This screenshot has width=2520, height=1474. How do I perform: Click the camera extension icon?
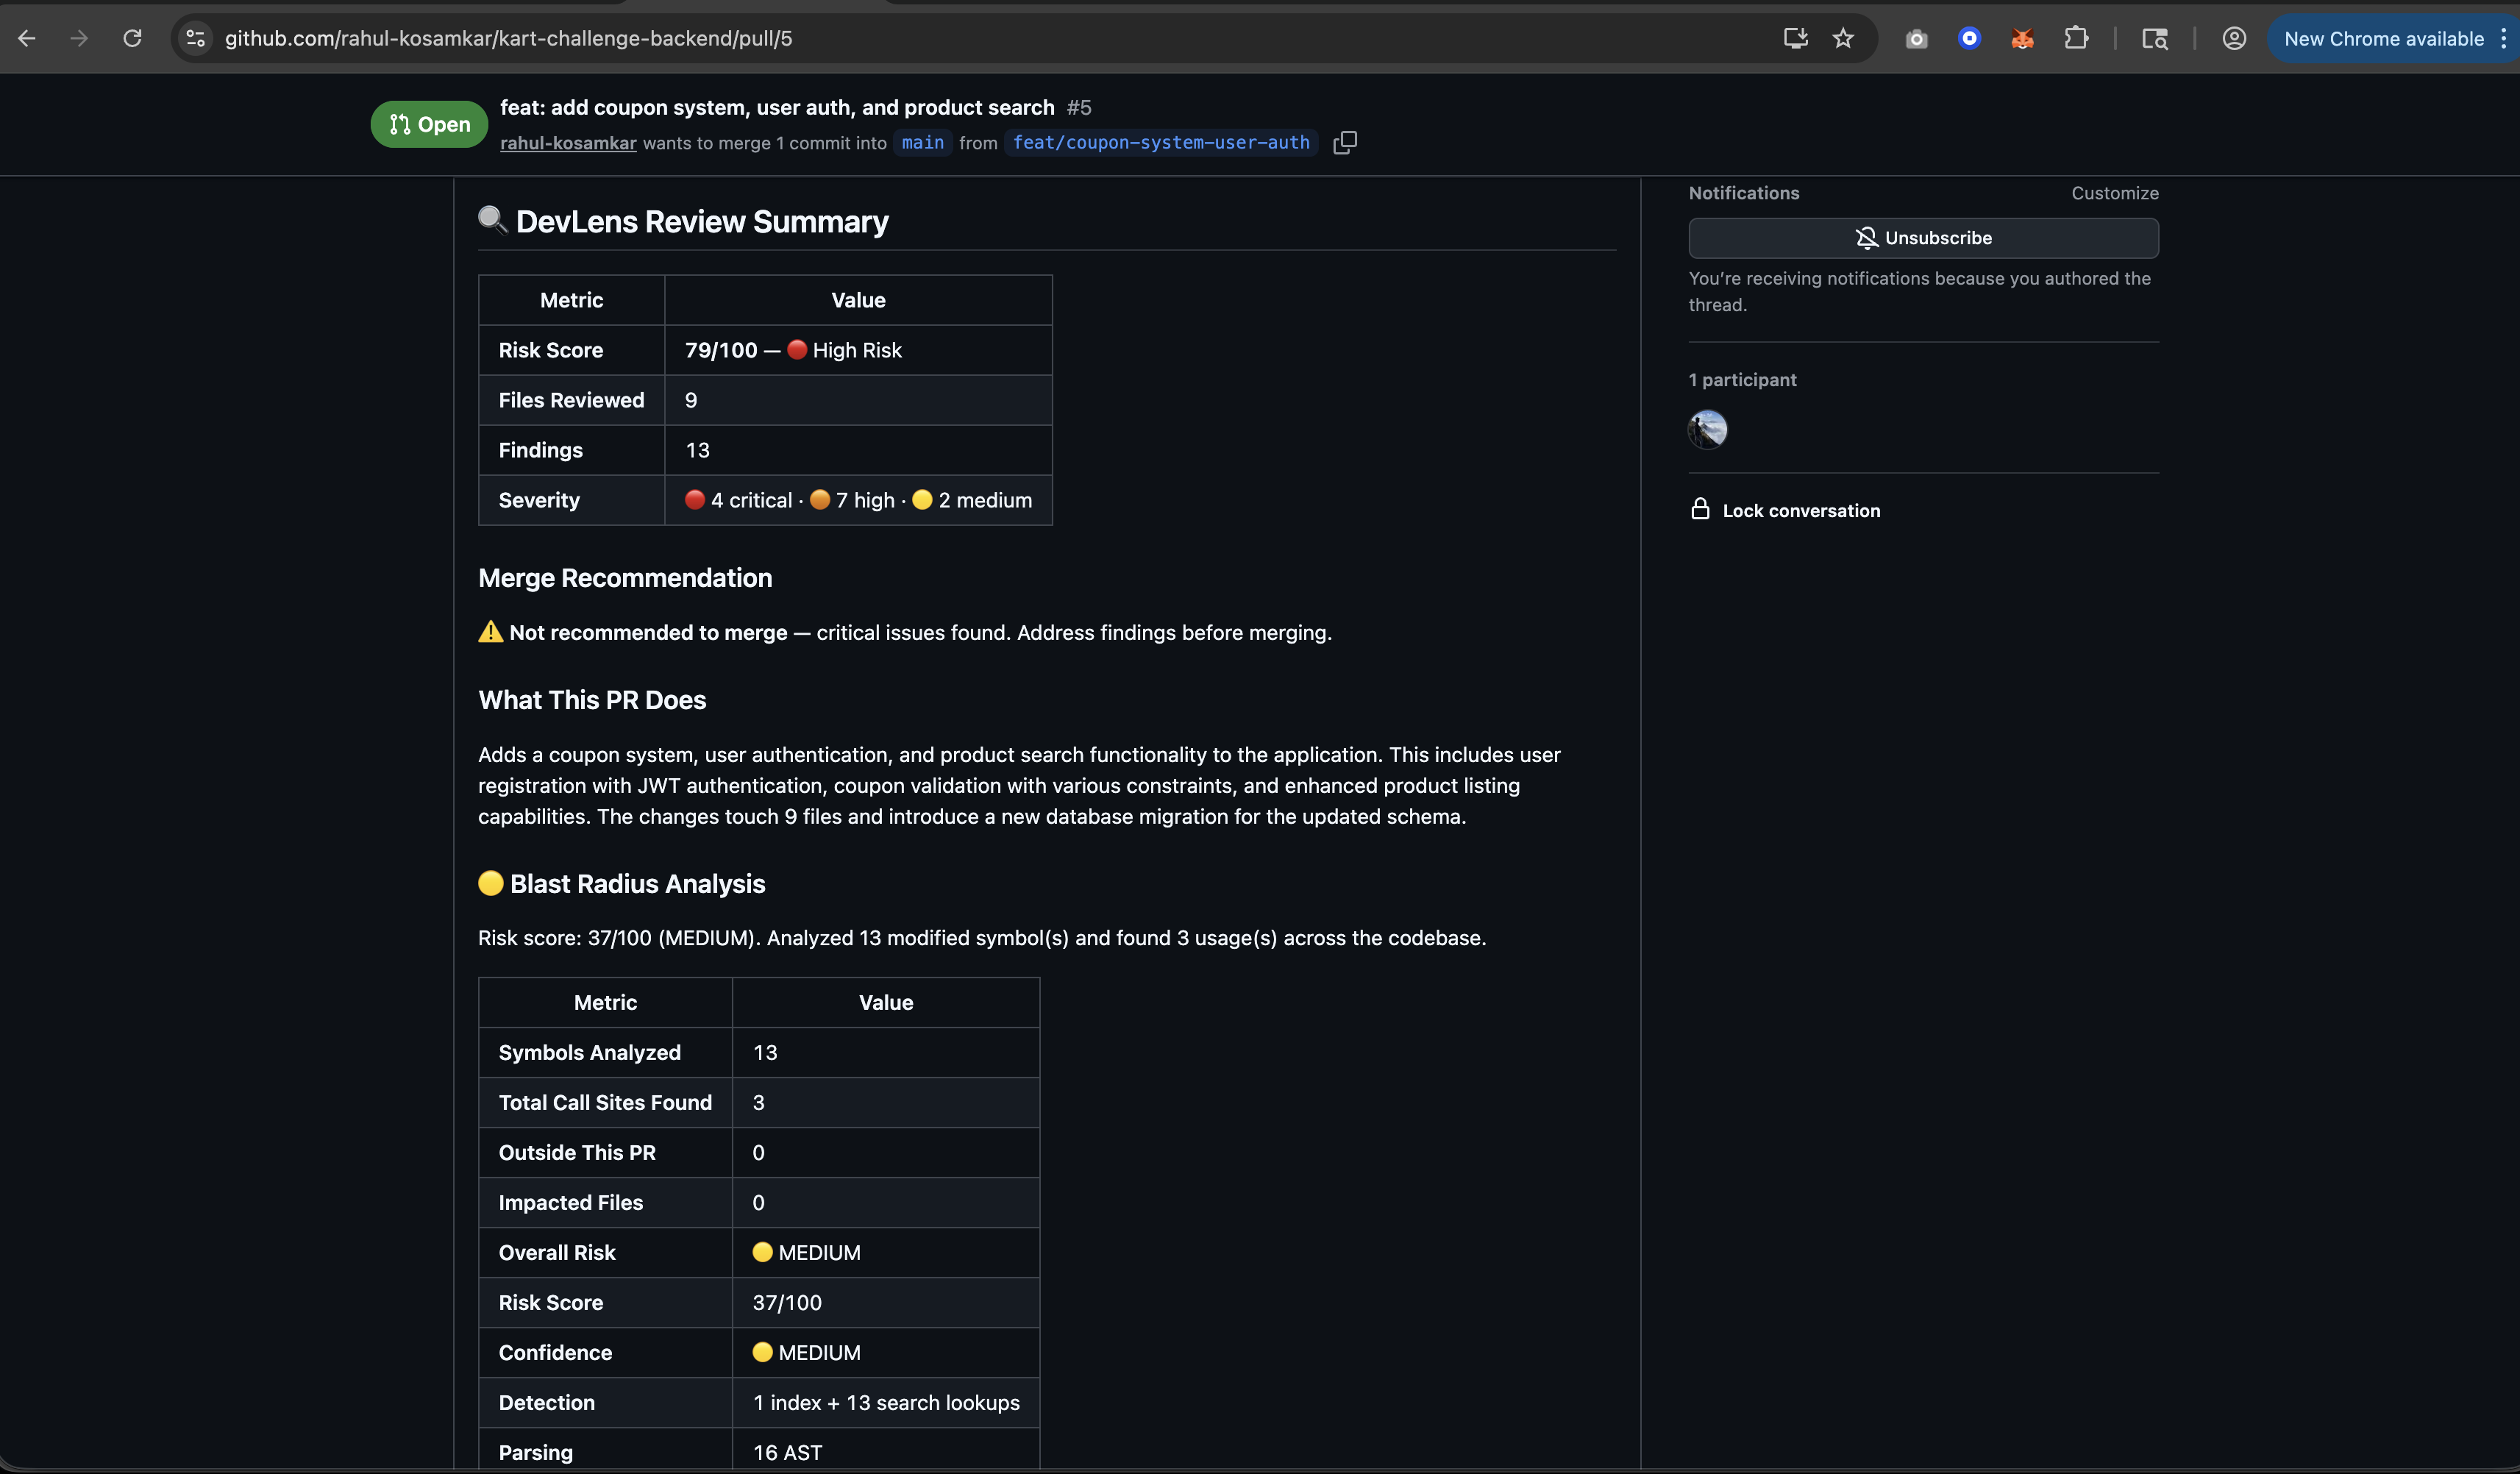pyautogui.click(x=1916, y=38)
